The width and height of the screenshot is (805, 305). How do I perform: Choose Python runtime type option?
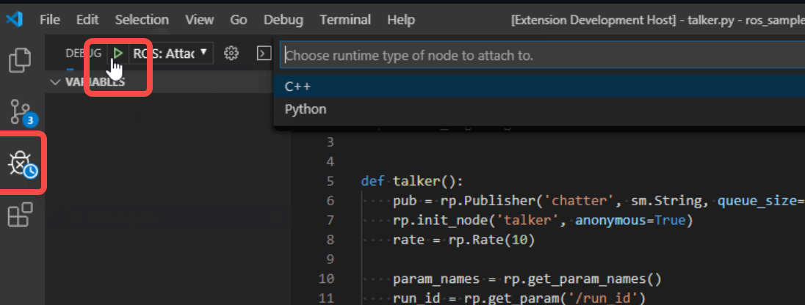pyautogui.click(x=540, y=109)
